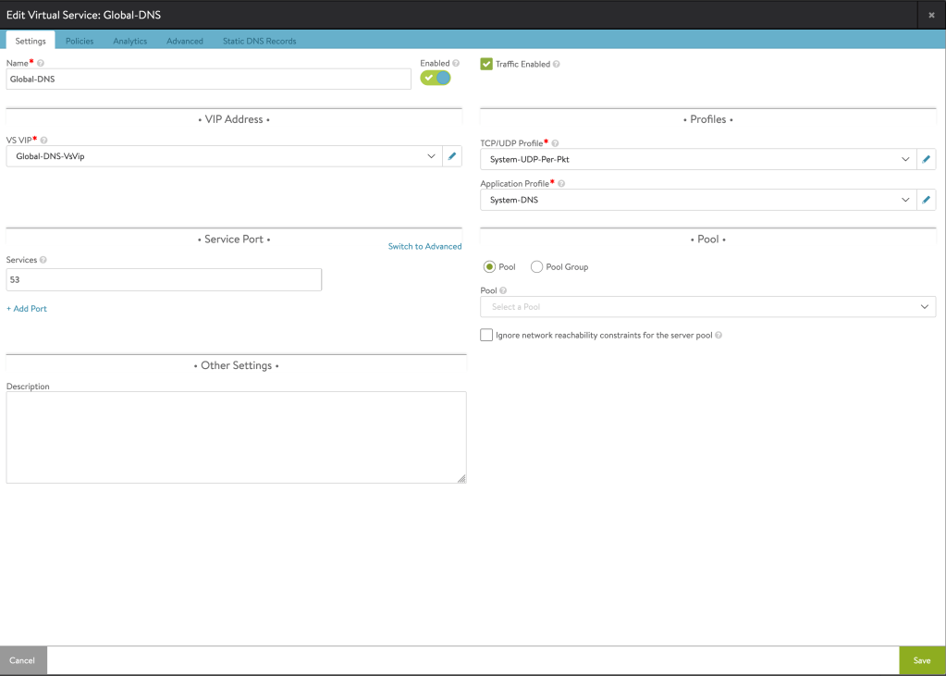Open help icon beside Services label

point(43,261)
